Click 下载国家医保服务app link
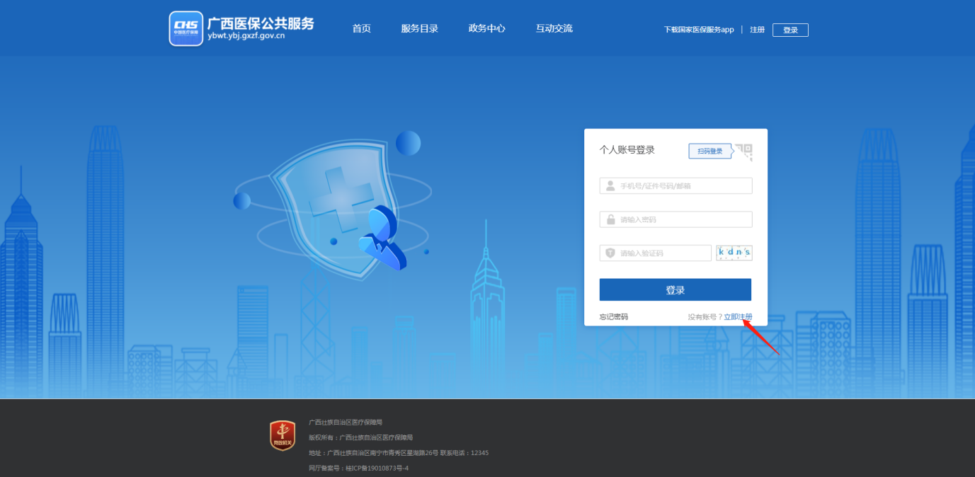This screenshot has width=975, height=477. 698,30
